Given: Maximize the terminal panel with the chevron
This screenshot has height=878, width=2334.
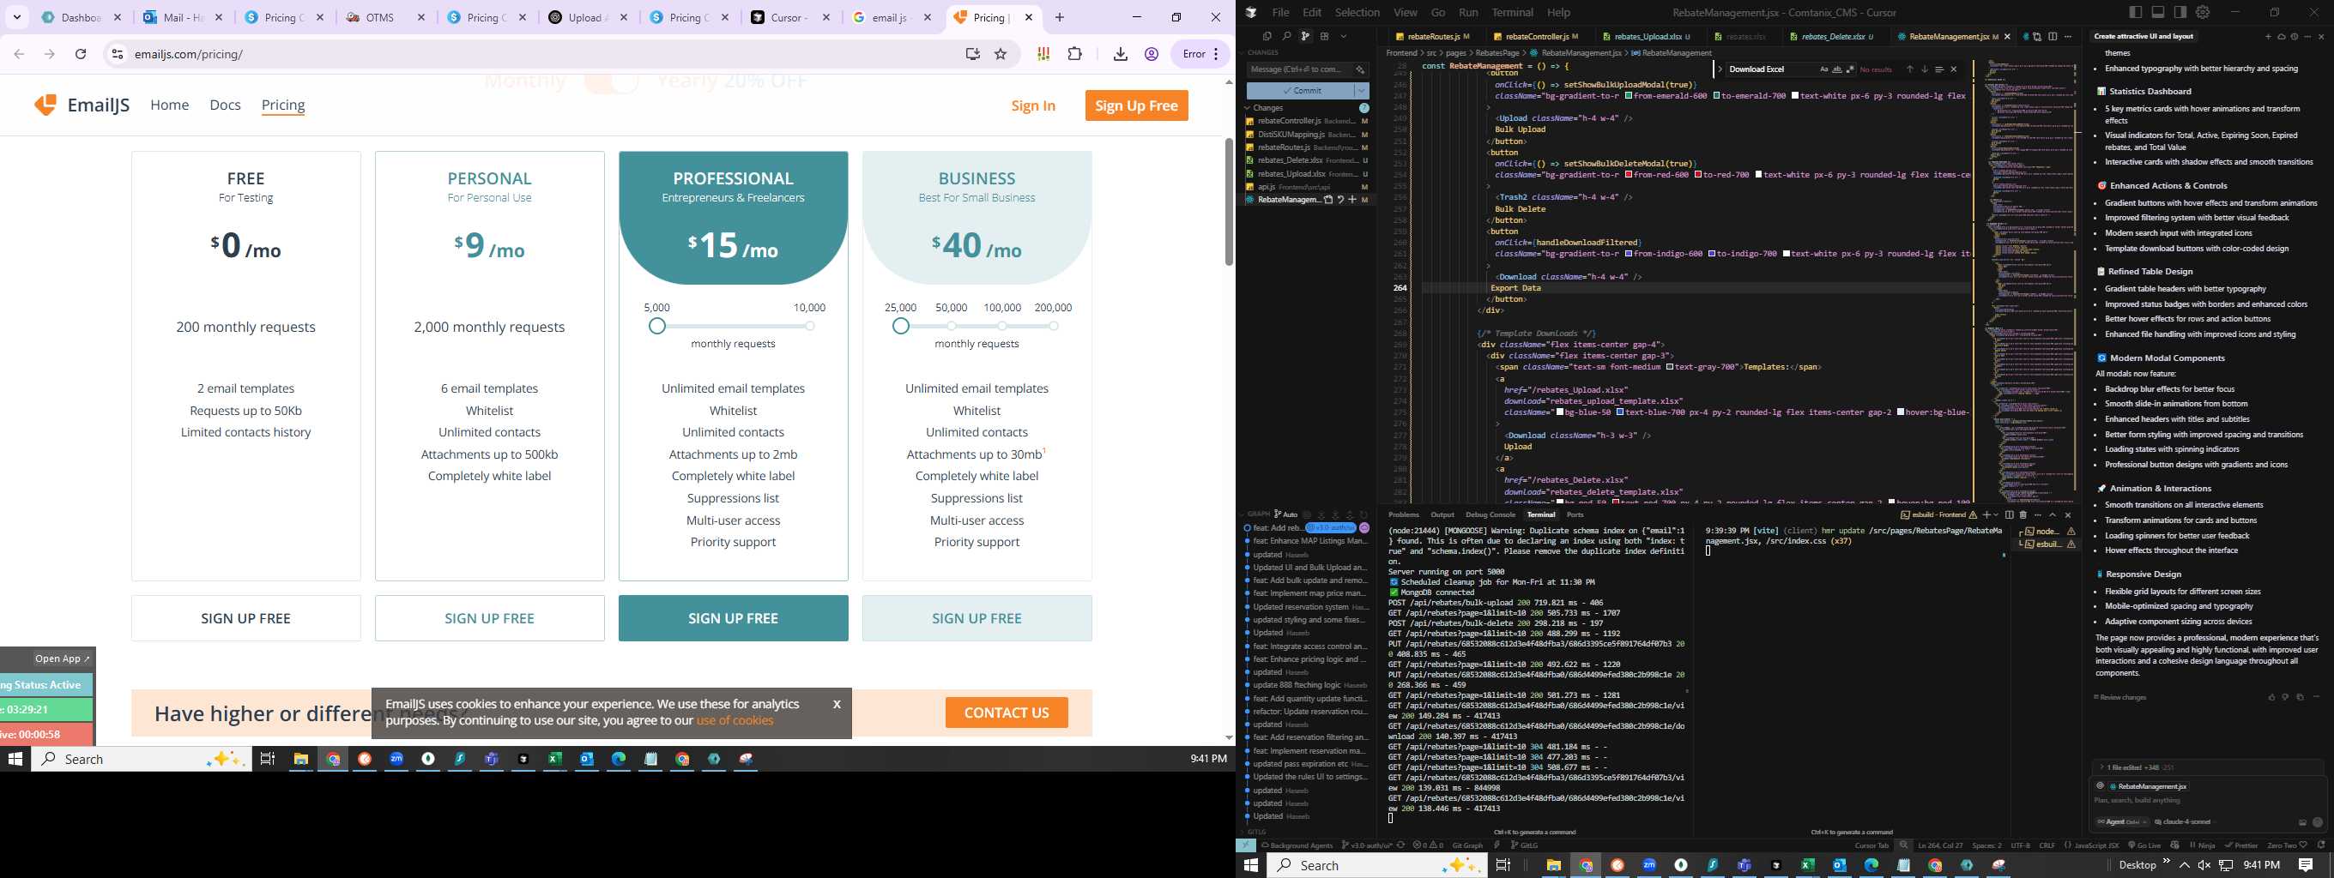Looking at the screenshot, I should pos(2053,516).
